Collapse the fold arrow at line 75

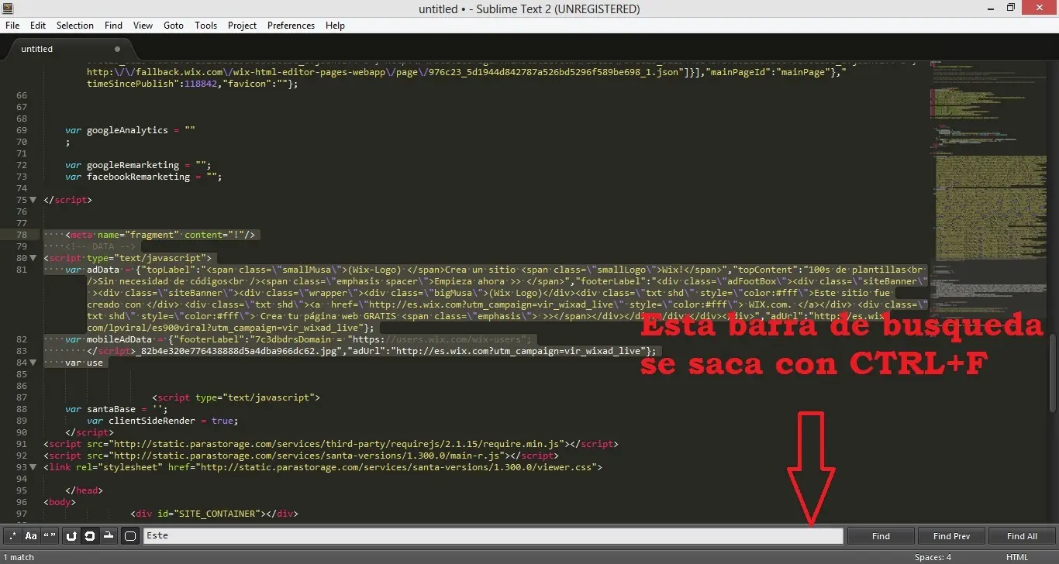33,200
